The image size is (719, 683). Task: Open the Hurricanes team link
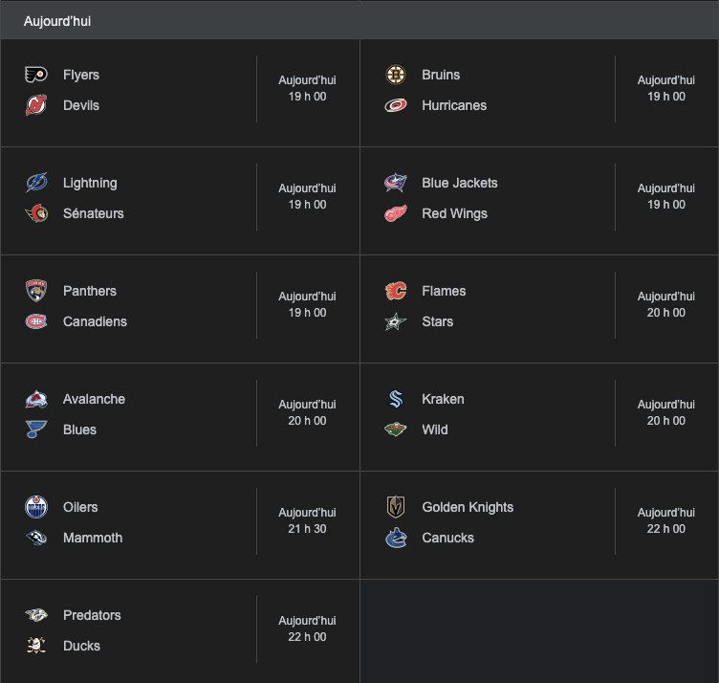click(x=454, y=105)
